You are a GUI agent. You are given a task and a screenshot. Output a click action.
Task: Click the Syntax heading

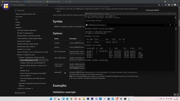58,21
